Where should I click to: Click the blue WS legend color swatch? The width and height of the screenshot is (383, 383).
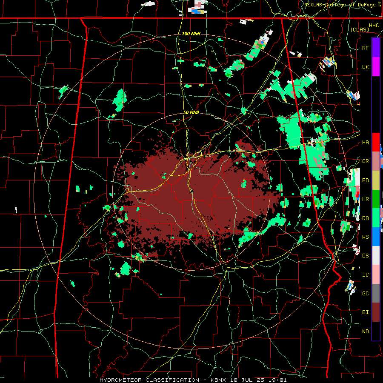pos(376,237)
